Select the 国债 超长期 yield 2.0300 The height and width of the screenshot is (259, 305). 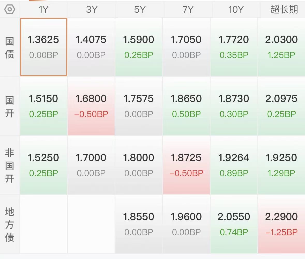click(281, 47)
